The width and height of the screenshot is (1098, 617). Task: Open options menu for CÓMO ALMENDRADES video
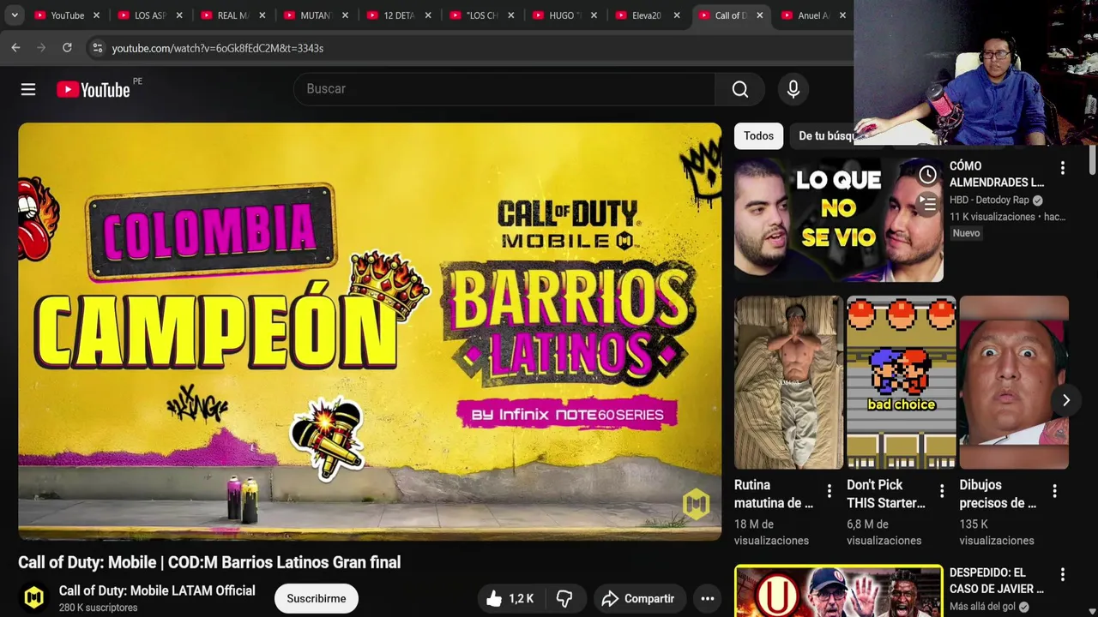pyautogui.click(x=1063, y=167)
